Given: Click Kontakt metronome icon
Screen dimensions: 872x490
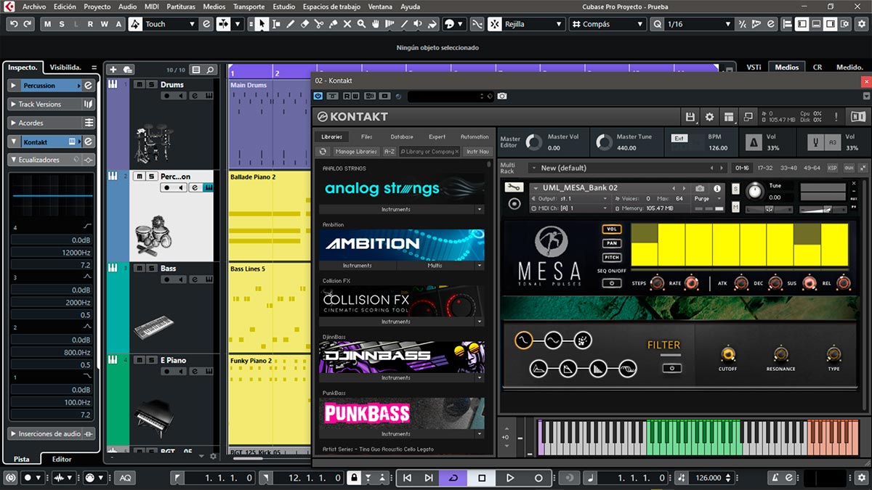Looking at the screenshot, I should (x=753, y=142).
